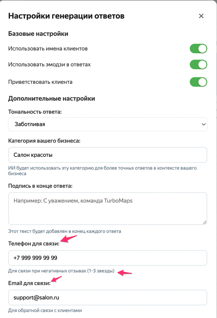Click the phone number field with +7 999 999 99 99
This screenshot has height=318, width=217.
tap(108, 258)
